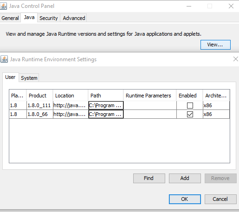Close the Java Runtime Environment Settings dialog
Viewport: 239px width, 212px height.
(236, 59)
